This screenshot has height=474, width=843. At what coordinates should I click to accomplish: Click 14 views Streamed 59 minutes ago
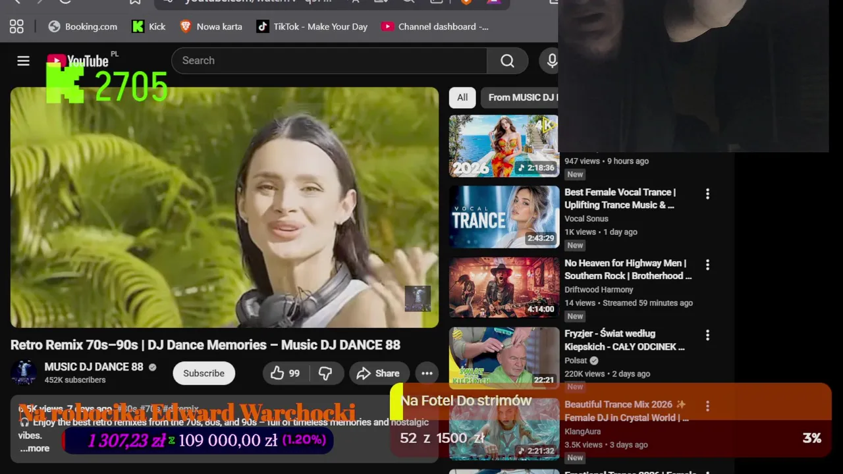pos(628,303)
